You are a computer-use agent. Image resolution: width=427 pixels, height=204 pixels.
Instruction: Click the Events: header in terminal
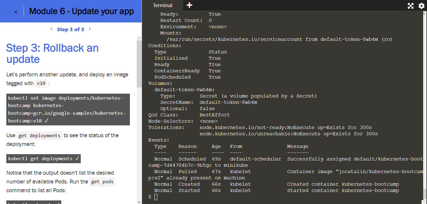pos(159,140)
